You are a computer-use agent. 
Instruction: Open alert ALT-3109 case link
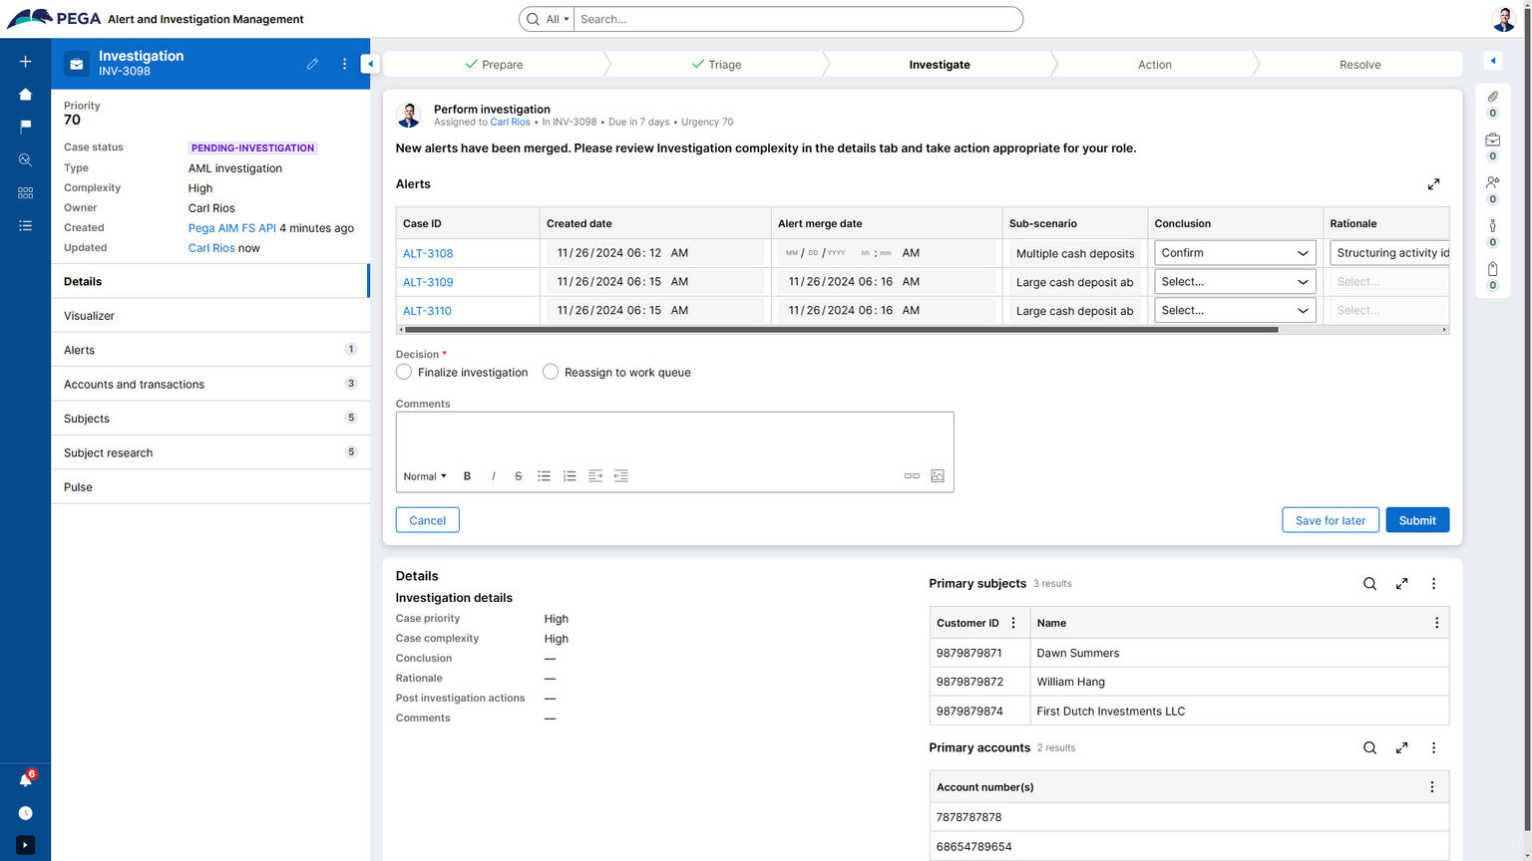427,281
